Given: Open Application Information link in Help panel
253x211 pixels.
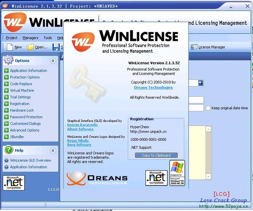Looking at the screenshot, I should (x=29, y=167).
